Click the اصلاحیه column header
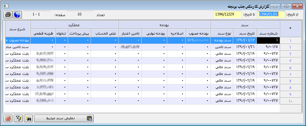This screenshot has width=306, height=126. 176,33
